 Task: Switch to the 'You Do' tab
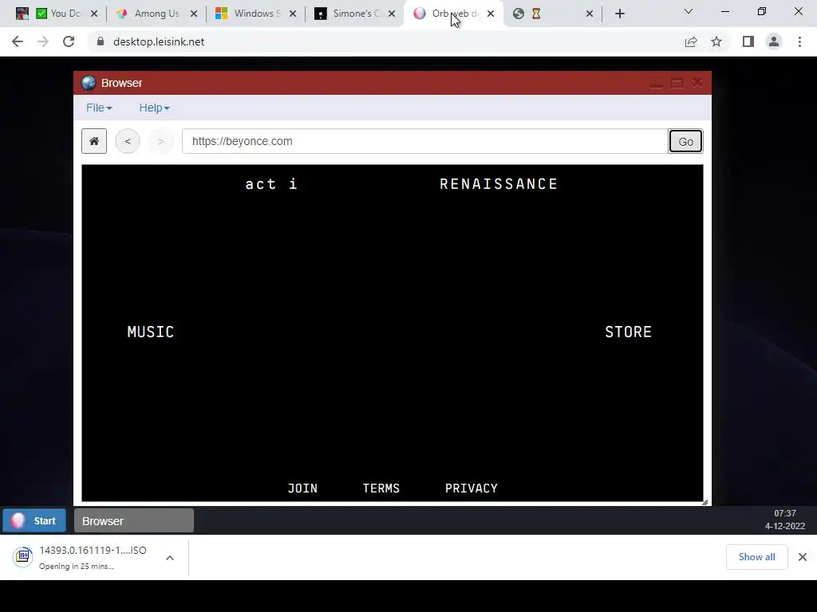pos(57,14)
